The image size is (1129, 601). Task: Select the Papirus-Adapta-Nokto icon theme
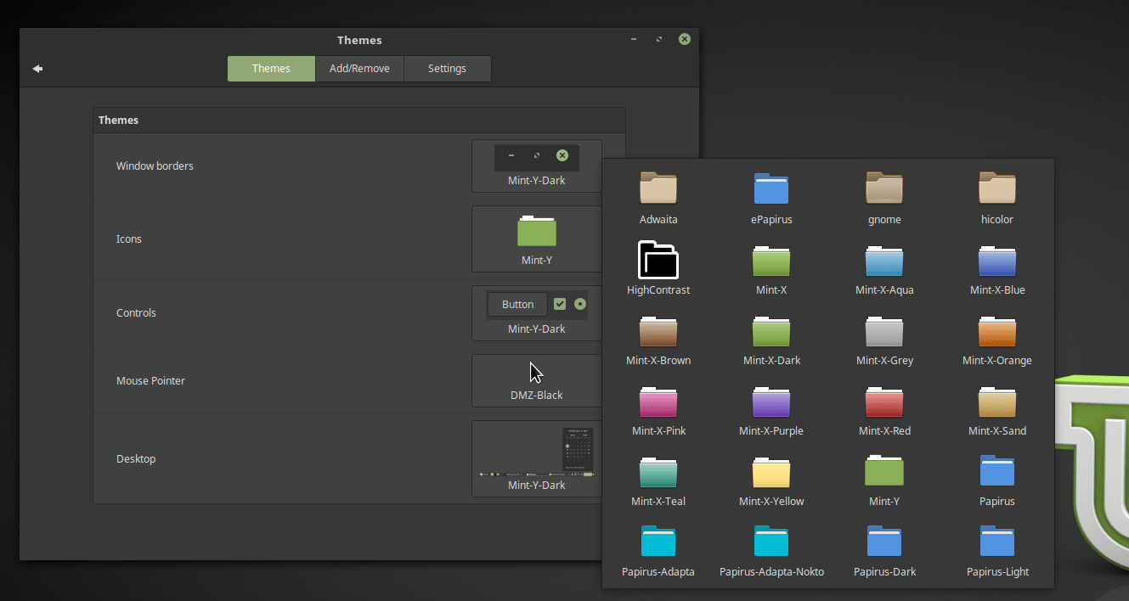tap(771, 548)
